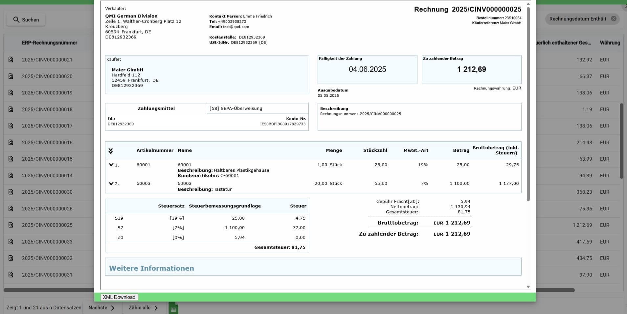This screenshot has width=627, height=314.
Task: Open document preview icon for invoice 2025/CINV000000021
Action: tap(11, 60)
